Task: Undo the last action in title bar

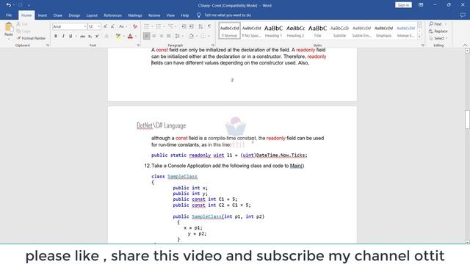Action: [x=8, y=5]
